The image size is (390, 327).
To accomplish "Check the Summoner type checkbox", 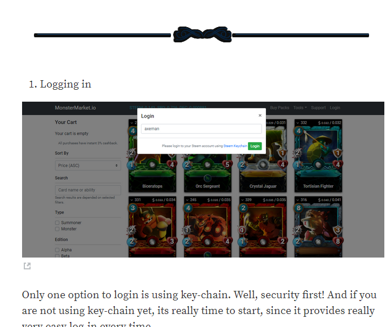I will (x=57, y=223).
